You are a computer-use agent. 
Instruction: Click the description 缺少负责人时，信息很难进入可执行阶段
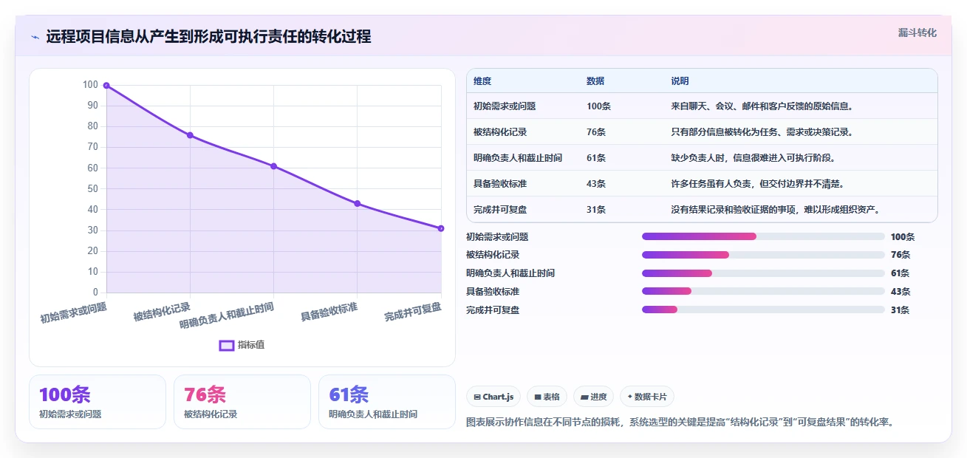click(753, 158)
